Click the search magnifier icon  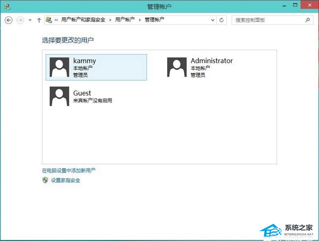pyautogui.click(x=308, y=20)
